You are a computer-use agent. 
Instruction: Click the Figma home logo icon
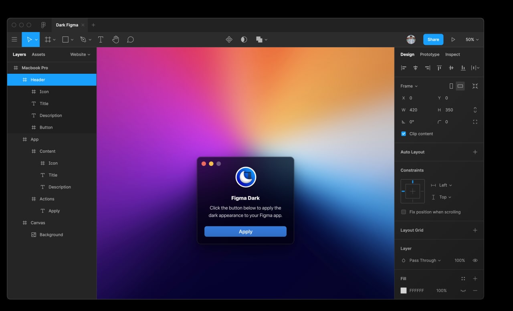click(43, 25)
